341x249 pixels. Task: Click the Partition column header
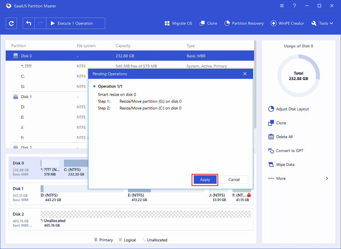pos(19,46)
